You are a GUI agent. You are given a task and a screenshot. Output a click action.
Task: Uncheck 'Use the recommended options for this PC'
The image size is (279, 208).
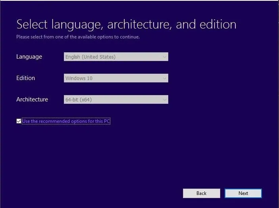tap(19, 121)
